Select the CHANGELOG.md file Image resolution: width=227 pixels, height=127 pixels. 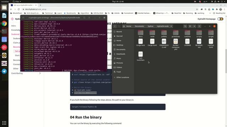[x=164, y=43]
